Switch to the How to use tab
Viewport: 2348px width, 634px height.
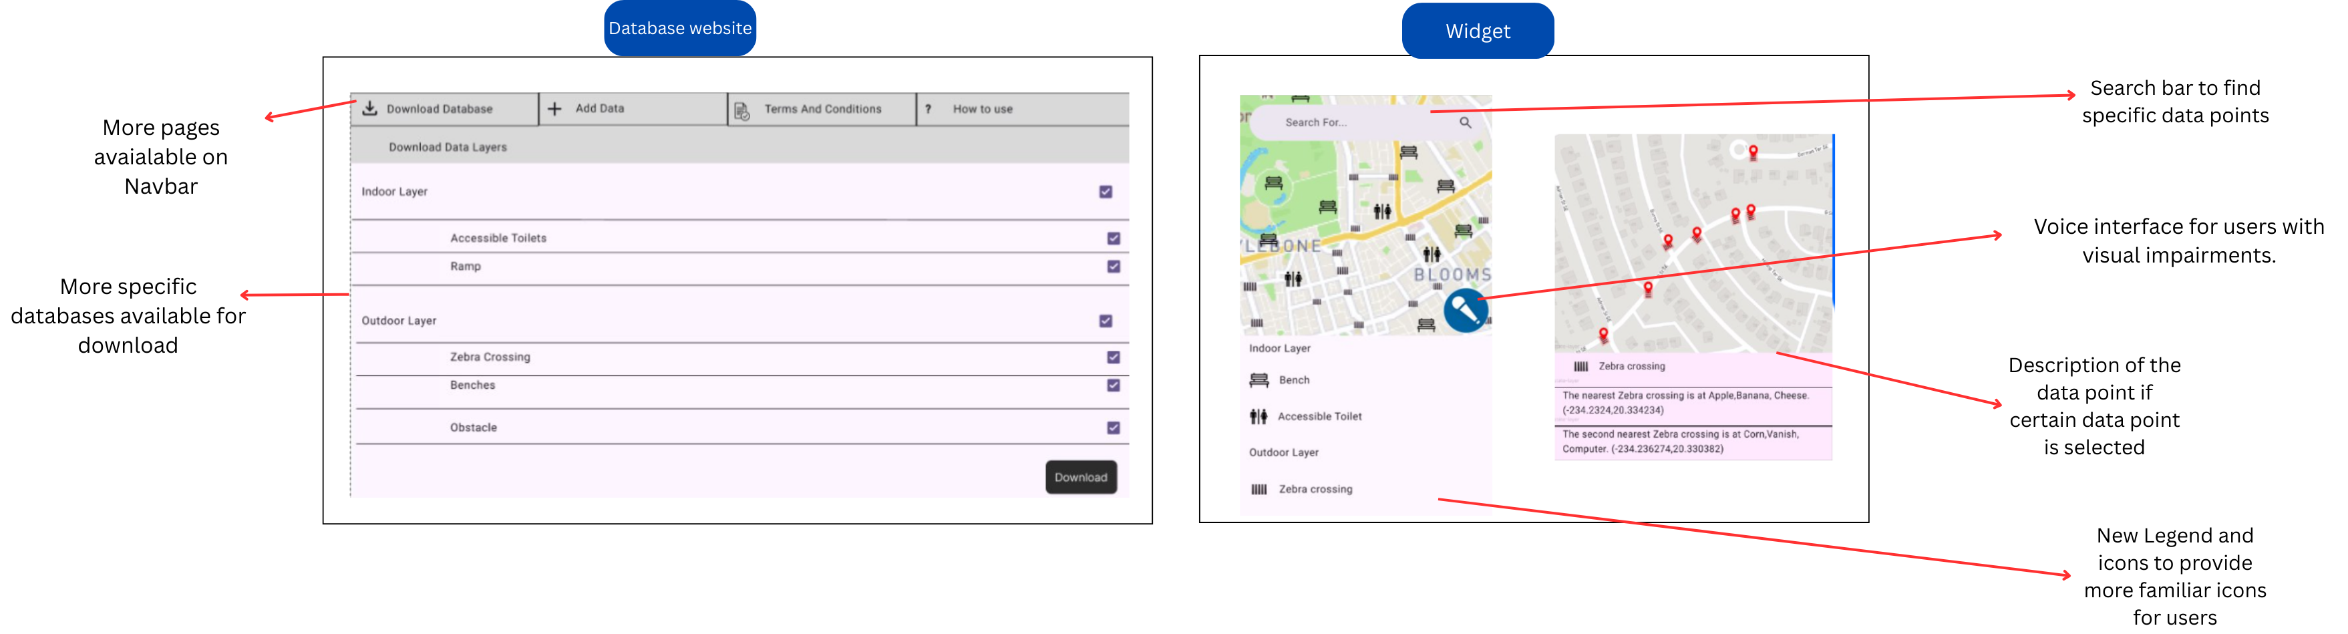983,110
